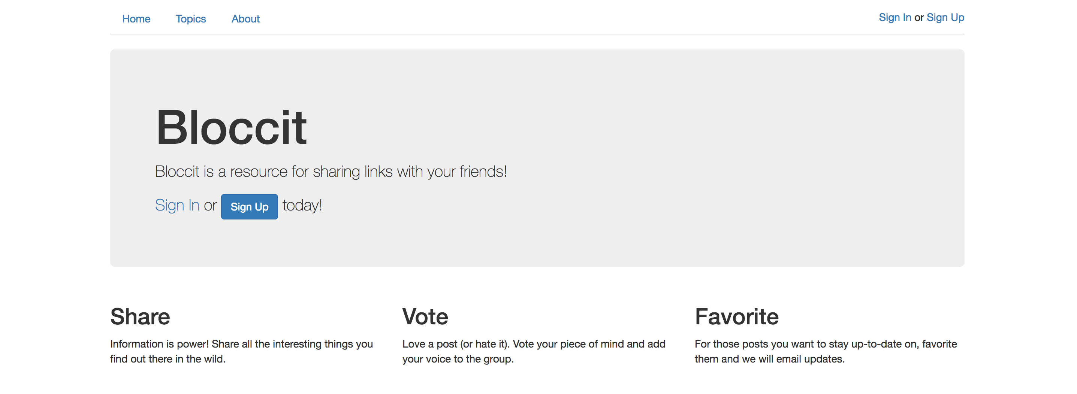Click the 'Love a post' paragraph

pos(534,351)
